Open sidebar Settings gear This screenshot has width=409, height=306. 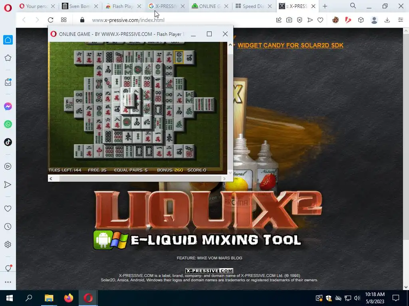point(8,244)
